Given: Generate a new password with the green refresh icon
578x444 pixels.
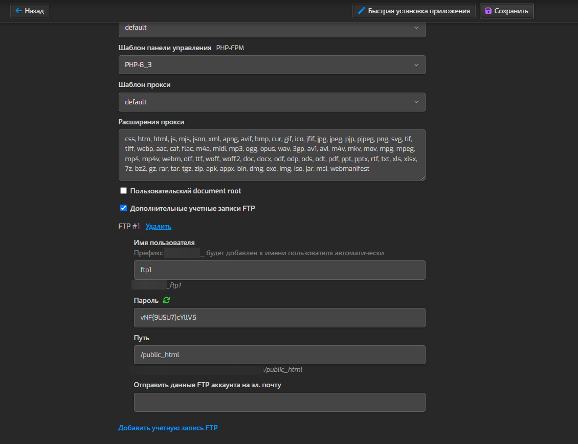Looking at the screenshot, I should (166, 300).
